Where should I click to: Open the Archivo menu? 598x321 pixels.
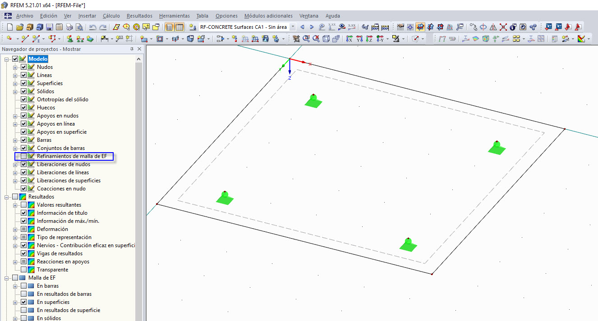click(24, 16)
